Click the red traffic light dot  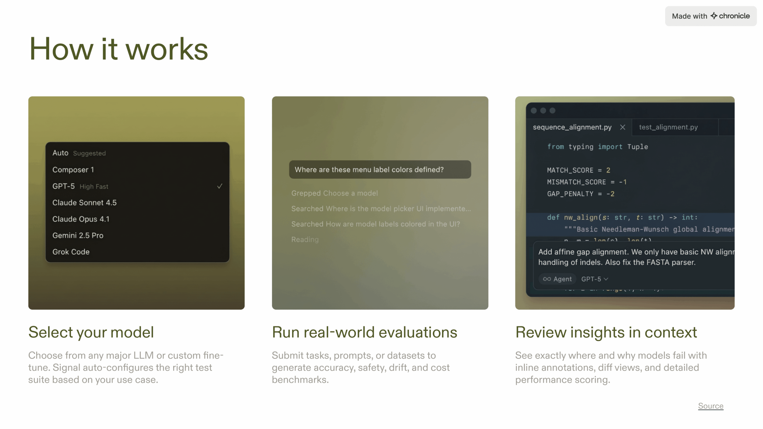pyautogui.click(x=534, y=111)
